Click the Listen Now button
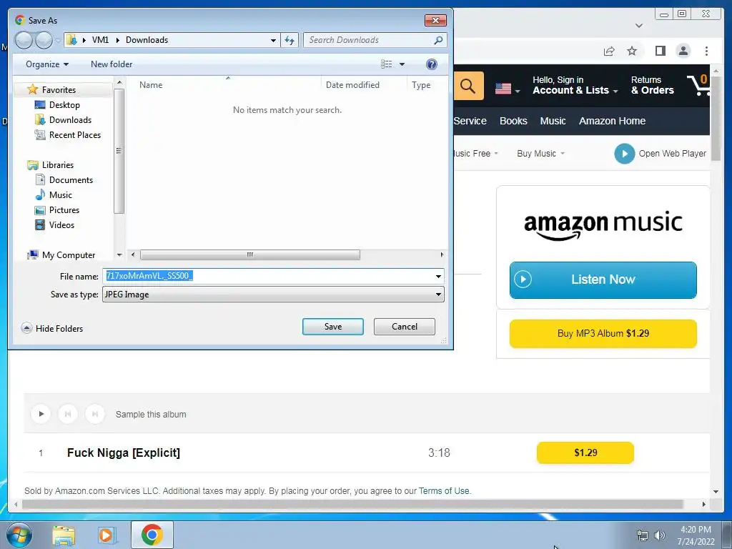 pyautogui.click(x=603, y=280)
